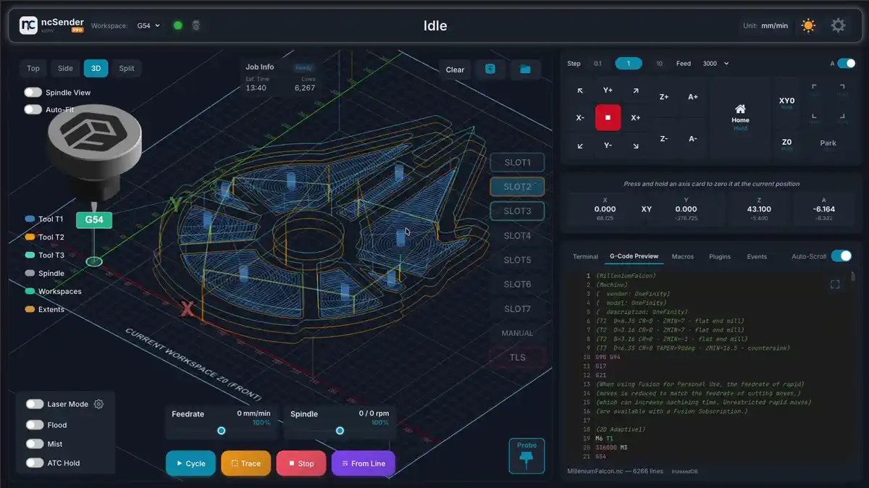Disable the Auto-Scroll toggle
The width and height of the screenshot is (869, 488).
(x=841, y=256)
